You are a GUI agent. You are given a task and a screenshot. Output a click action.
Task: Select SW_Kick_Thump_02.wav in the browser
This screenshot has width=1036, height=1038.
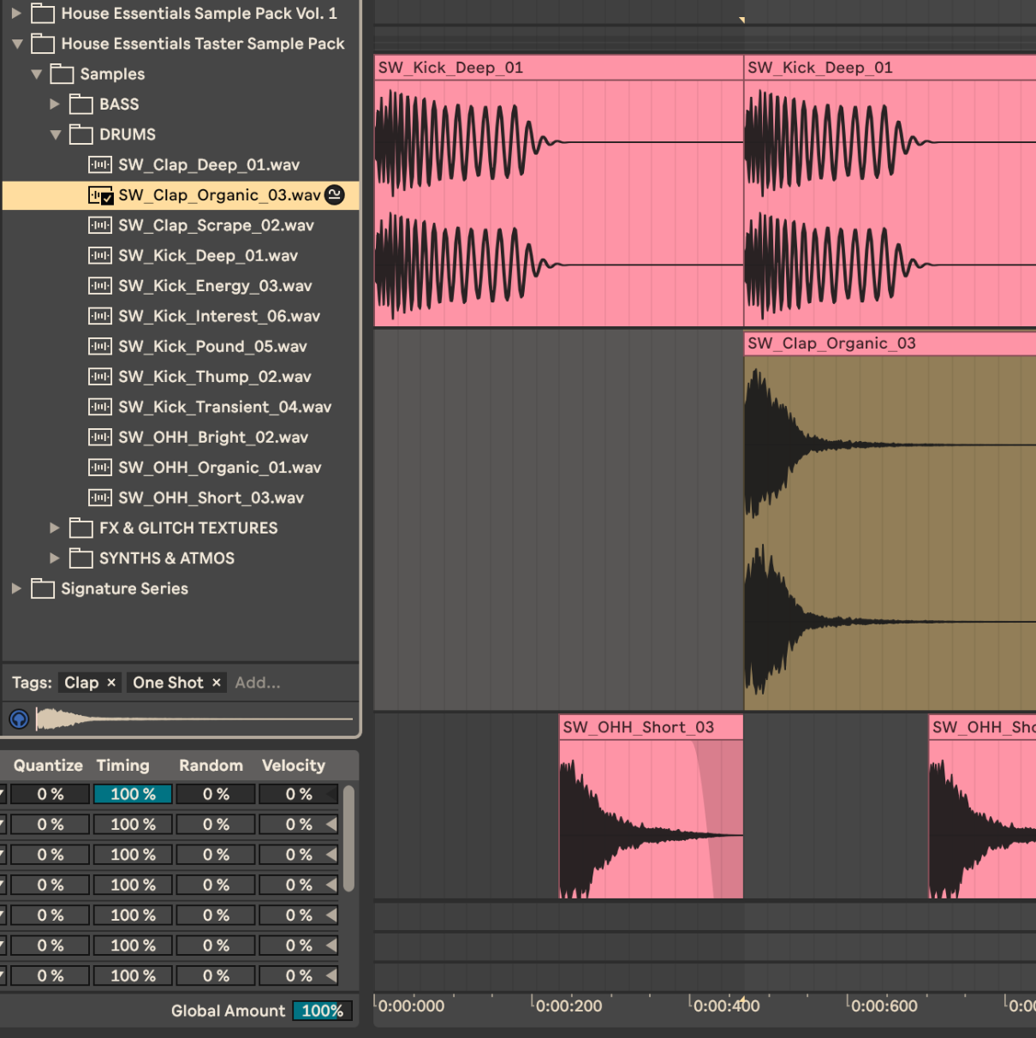(x=214, y=377)
